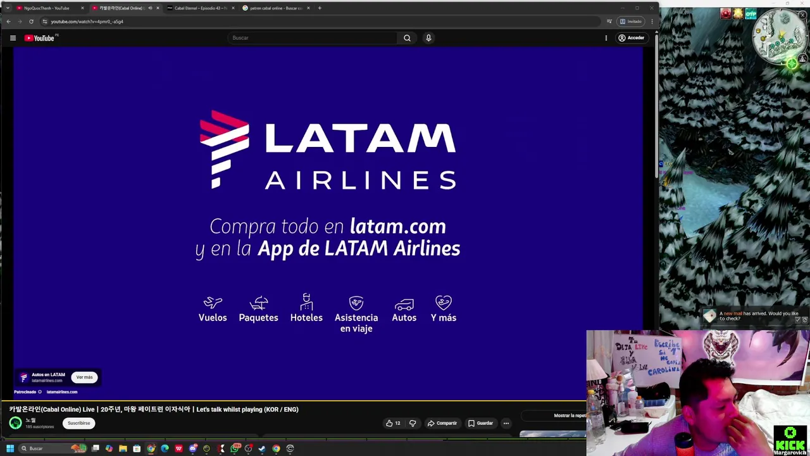The image size is (810, 456).
Task: Click the green target button below minimap
Action: point(792,63)
